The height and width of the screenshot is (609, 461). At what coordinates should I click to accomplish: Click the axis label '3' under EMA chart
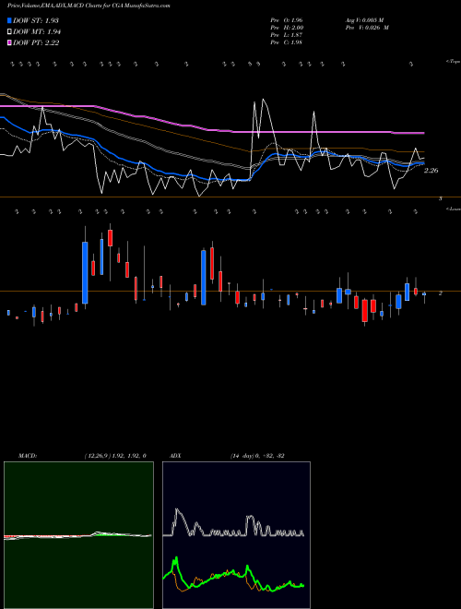441,199
